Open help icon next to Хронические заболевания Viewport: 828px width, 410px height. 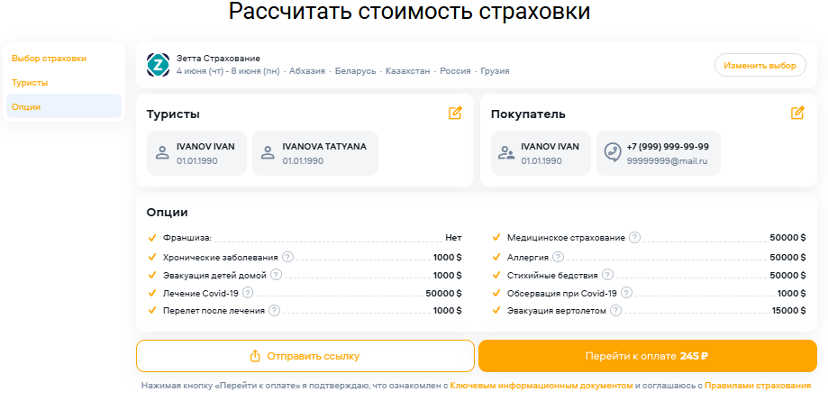[288, 257]
